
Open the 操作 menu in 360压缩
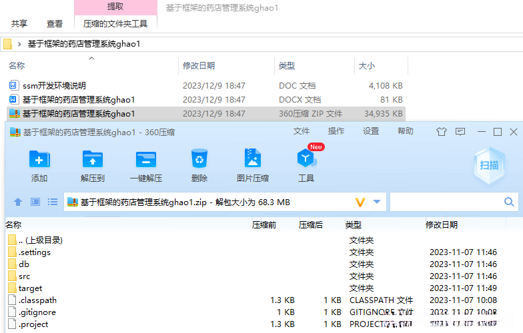[x=336, y=131]
